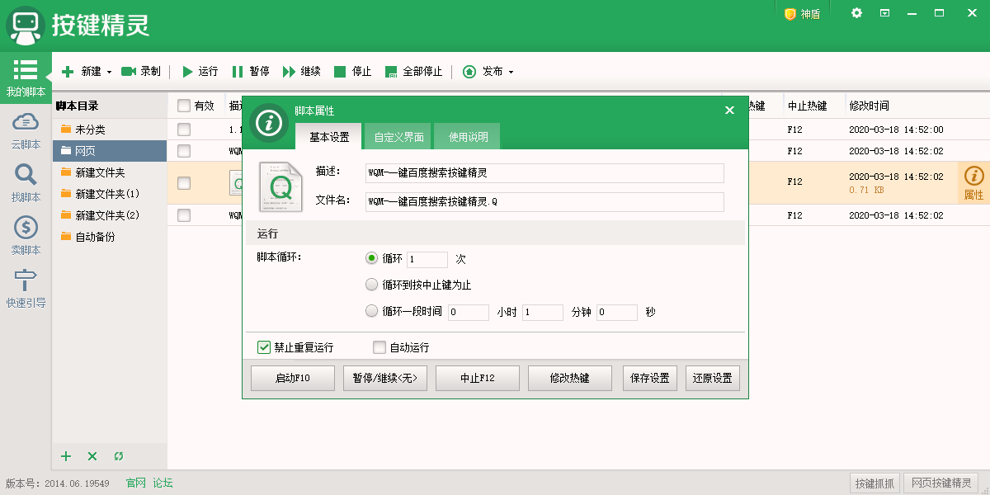Check the first script row checkbox

184,130
